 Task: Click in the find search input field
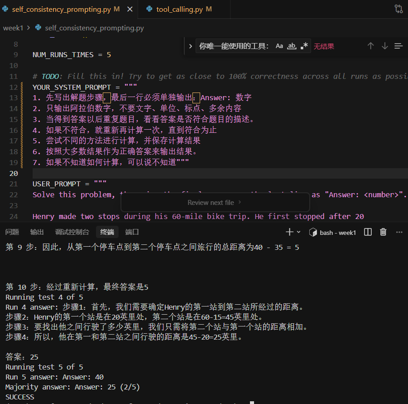point(233,46)
